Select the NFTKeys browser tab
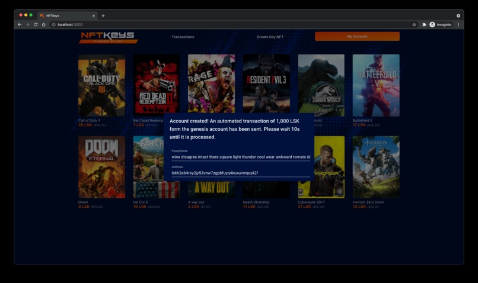The image size is (478, 283). (68, 15)
